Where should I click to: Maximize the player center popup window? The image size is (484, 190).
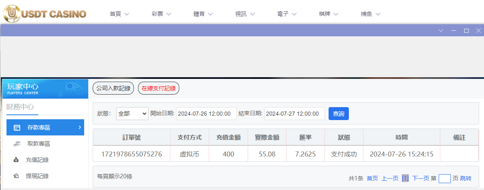466,31
